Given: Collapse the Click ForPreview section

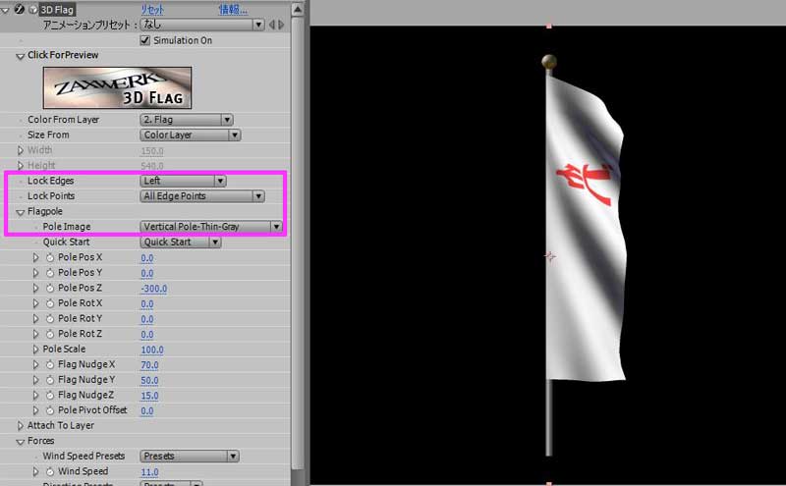Looking at the screenshot, I should click(20, 56).
